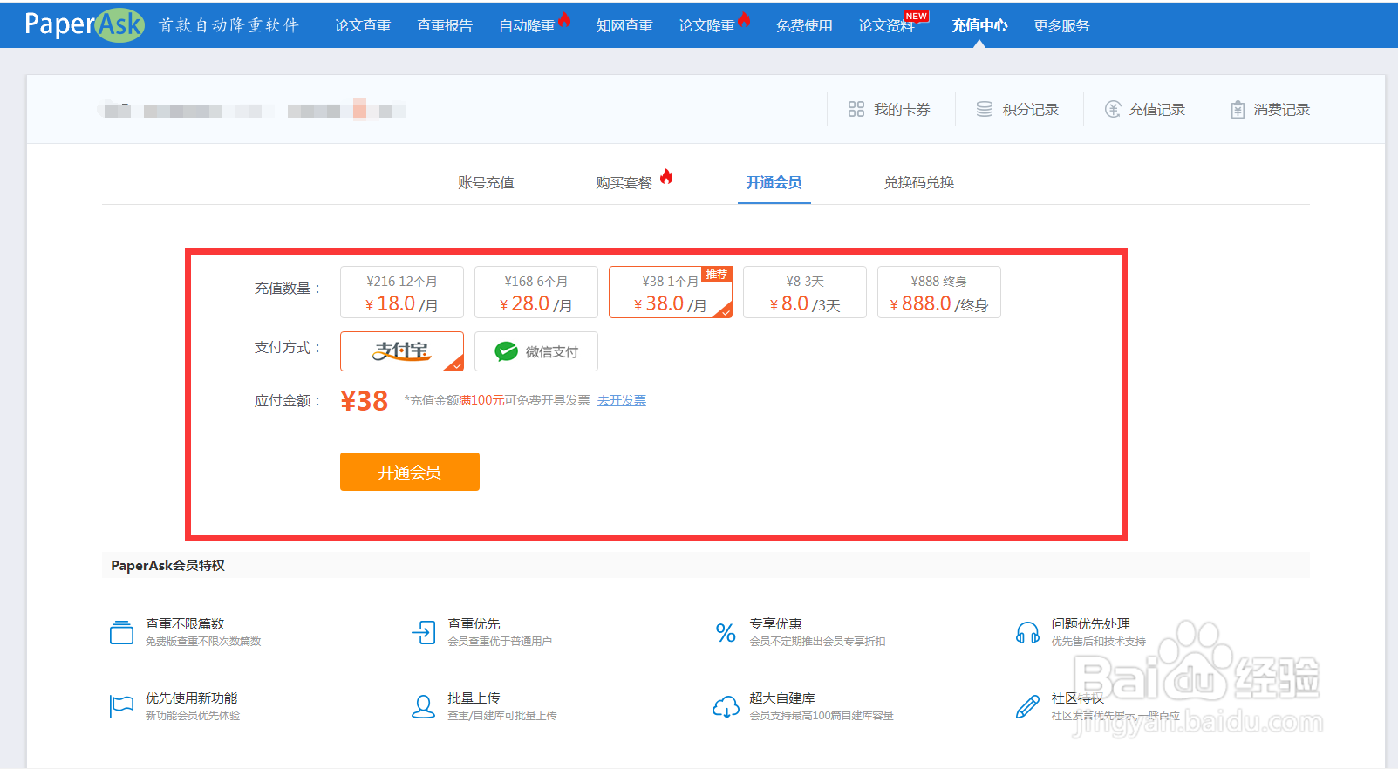The height and width of the screenshot is (769, 1398).
Task: Click the 新功能会员优先体验 description
Action: 193,715
